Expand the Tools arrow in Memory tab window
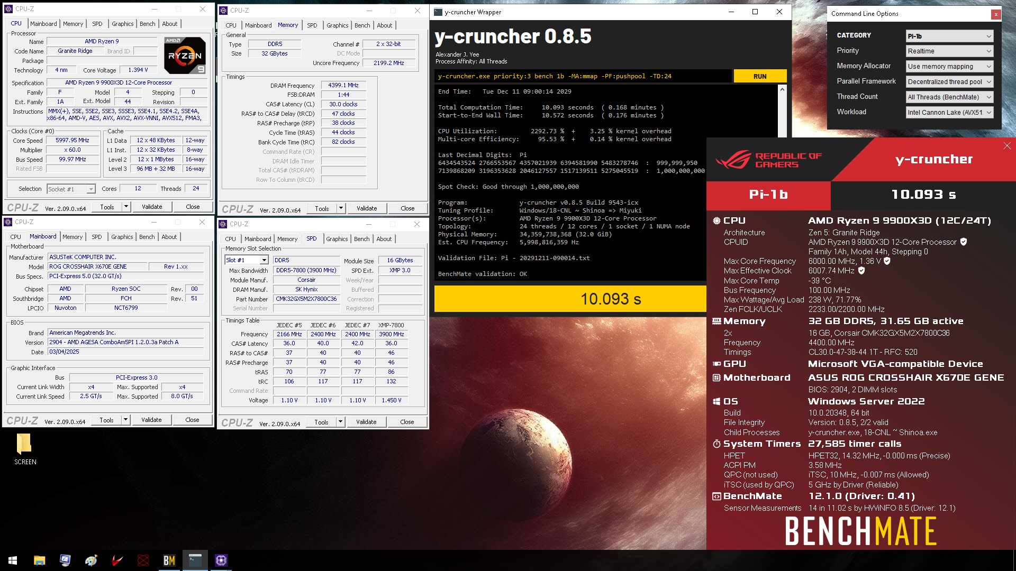Image resolution: width=1016 pixels, height=571 pixels. pyautogui.click(x=341, y=208)
